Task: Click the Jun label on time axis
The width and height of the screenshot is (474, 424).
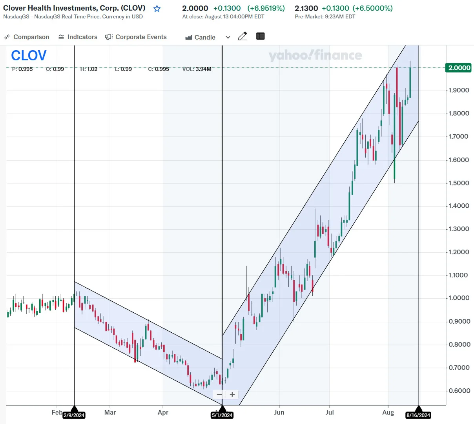Action: tap(279, 412)
